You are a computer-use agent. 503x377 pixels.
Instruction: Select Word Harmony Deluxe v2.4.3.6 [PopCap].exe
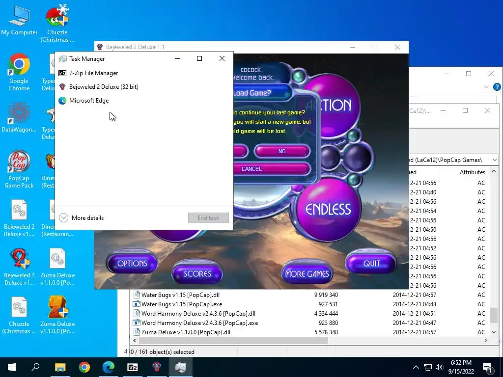(199, 323)
